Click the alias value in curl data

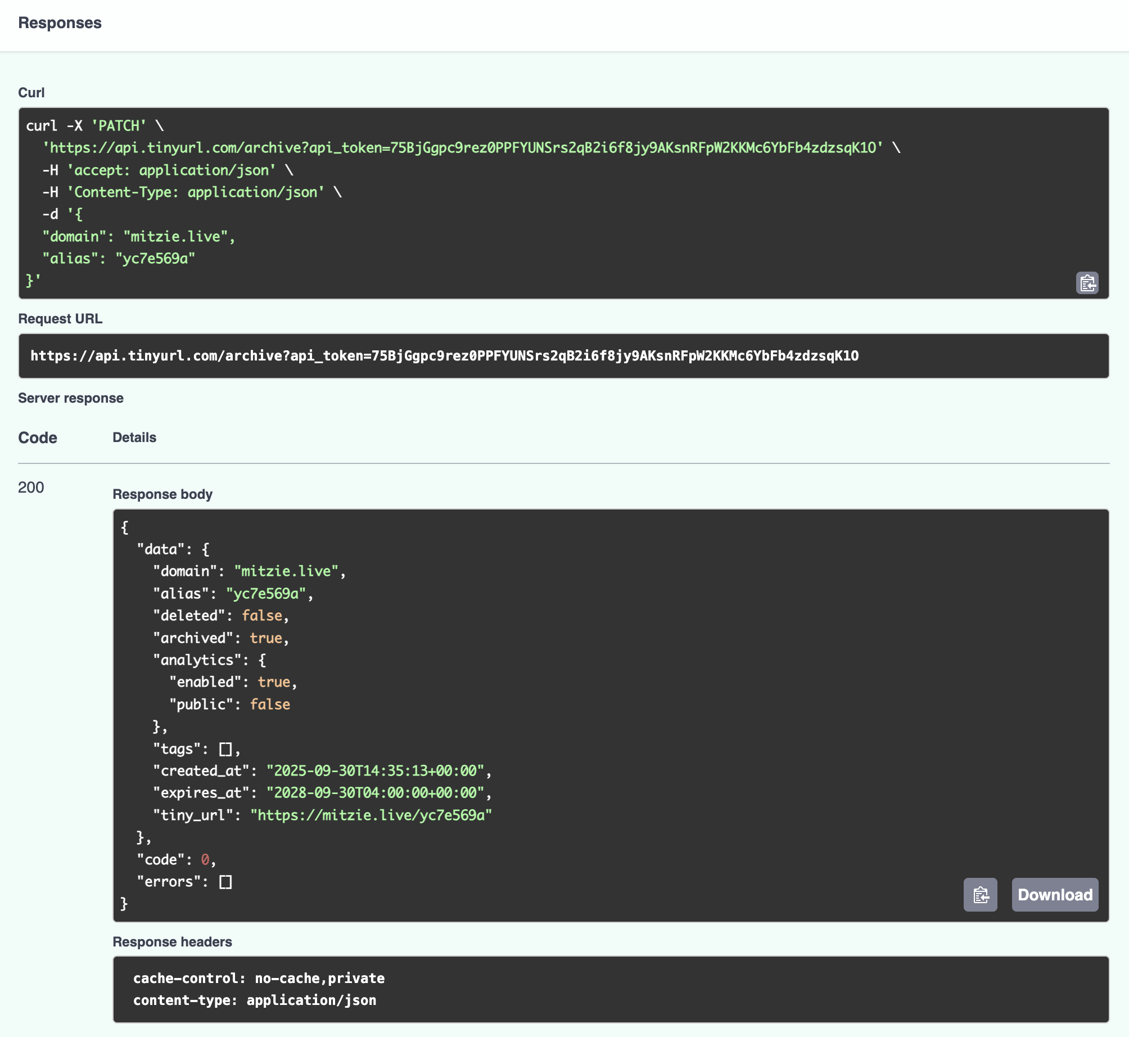click(x=155, y=259)
